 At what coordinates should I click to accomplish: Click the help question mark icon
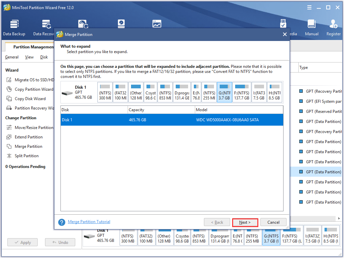coord(61,222)
